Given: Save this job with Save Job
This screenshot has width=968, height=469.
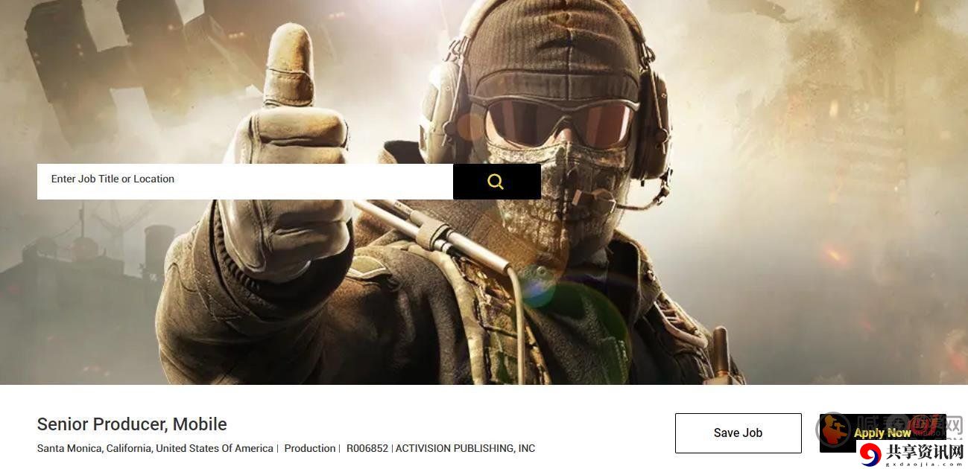Looking at the screenshot, I should point(738,433).
